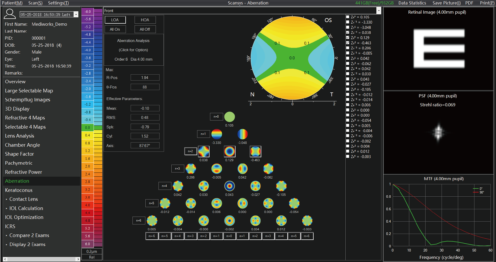496x262 pixels.
Task: Enable the Z6 6 = -0.003 checkbox
Action: (348, 156)
